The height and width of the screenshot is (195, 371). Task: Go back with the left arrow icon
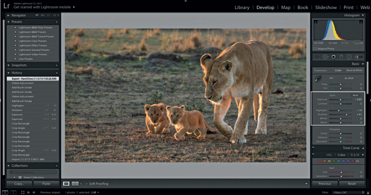point(29,192)
